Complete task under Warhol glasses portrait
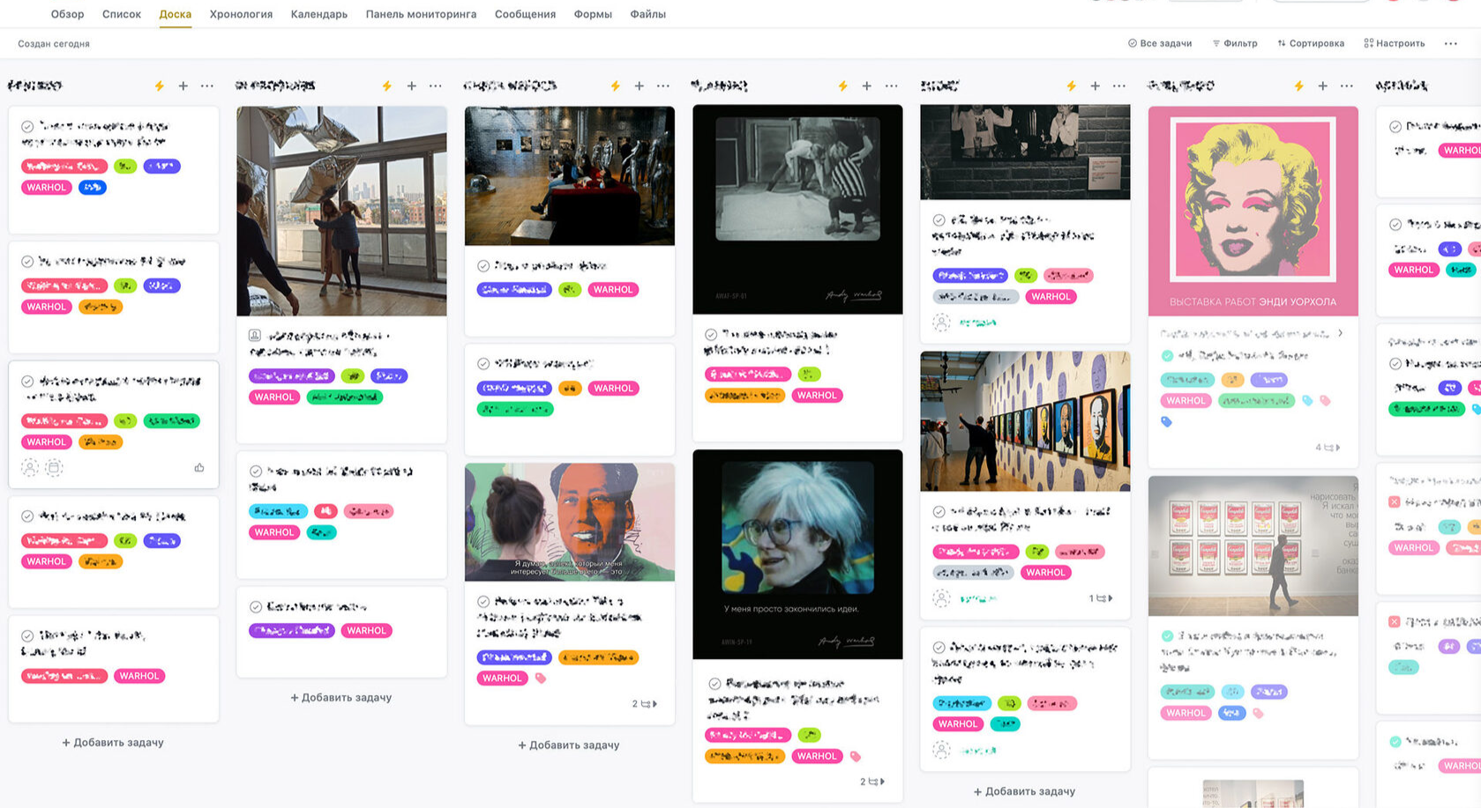This screenshot has height=808, width=1481. click(714, 684)
